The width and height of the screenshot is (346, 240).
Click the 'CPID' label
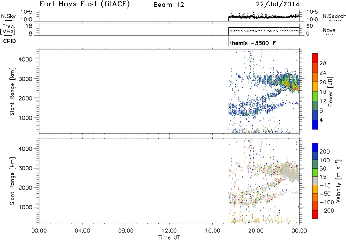pyautogui.click(x=10, y=41)
